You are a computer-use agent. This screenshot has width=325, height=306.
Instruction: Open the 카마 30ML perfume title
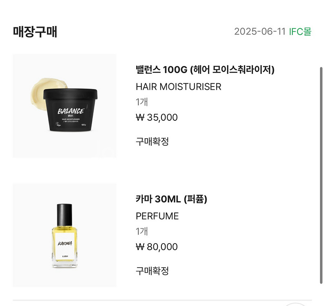click(x=171, y=199)
